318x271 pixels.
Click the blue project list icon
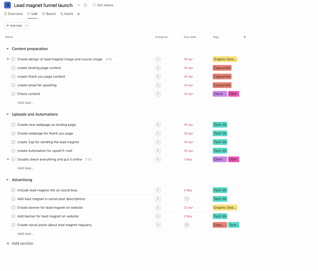(8, 5)
